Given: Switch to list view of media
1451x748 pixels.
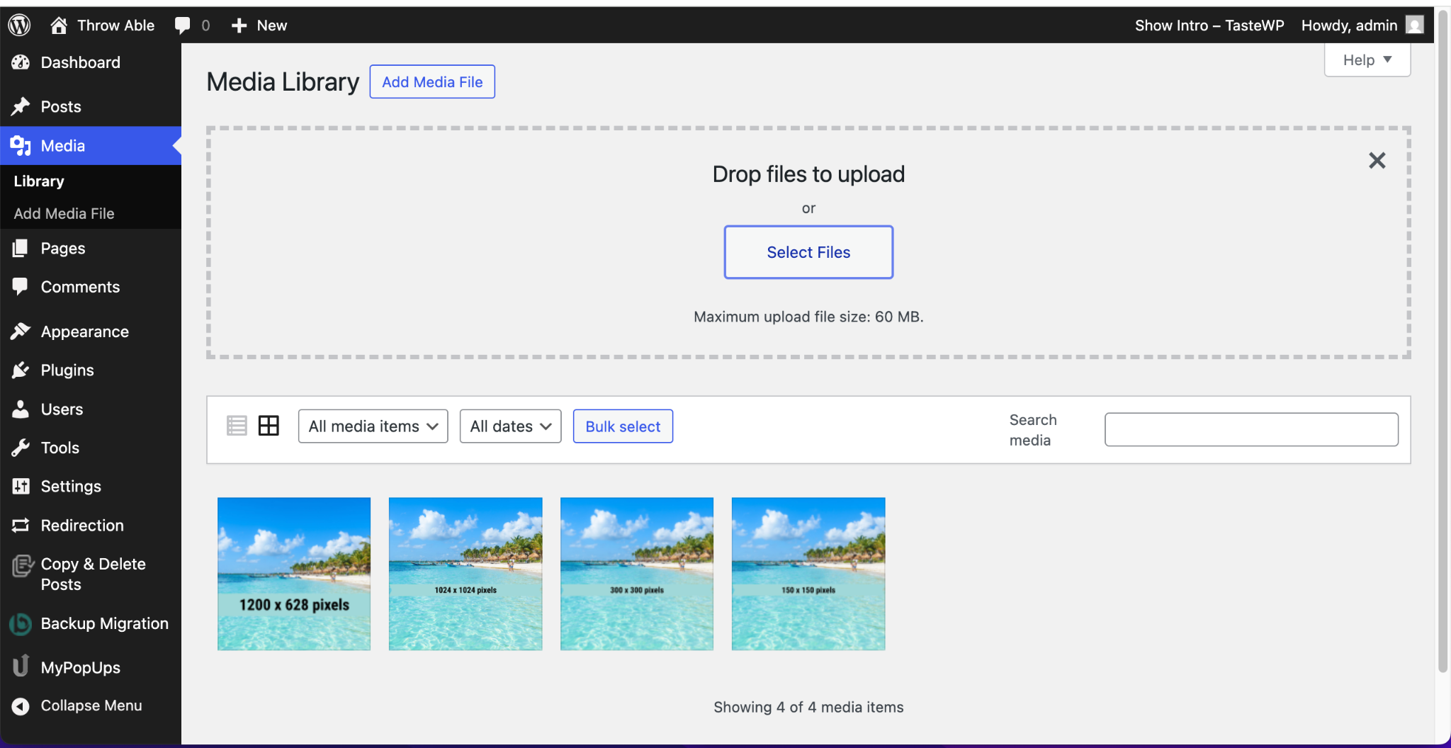Looking at the screenshot, I should click(237, 426).
